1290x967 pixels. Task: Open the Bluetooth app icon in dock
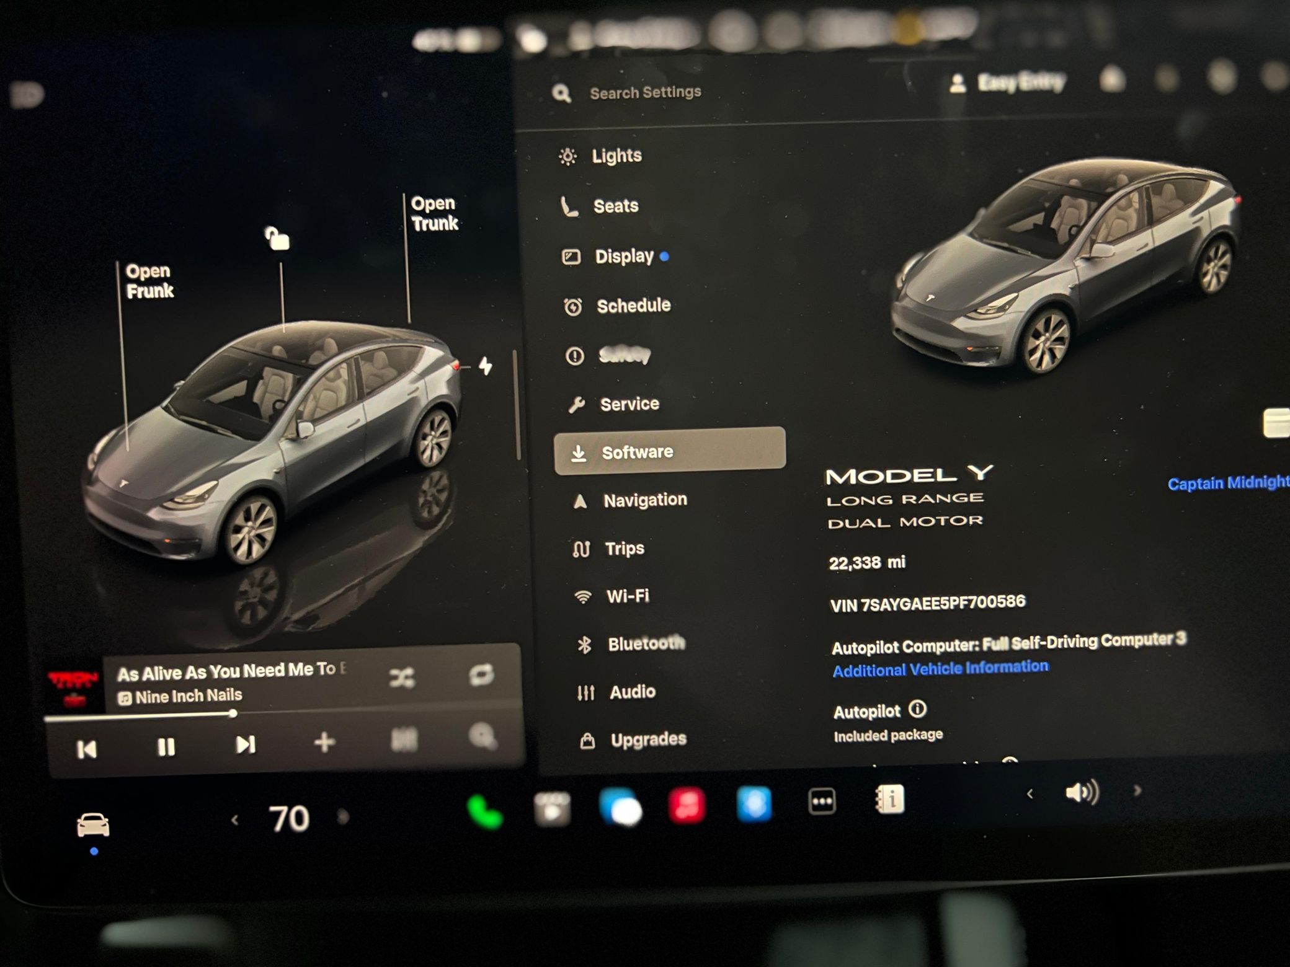coord(754,804)
